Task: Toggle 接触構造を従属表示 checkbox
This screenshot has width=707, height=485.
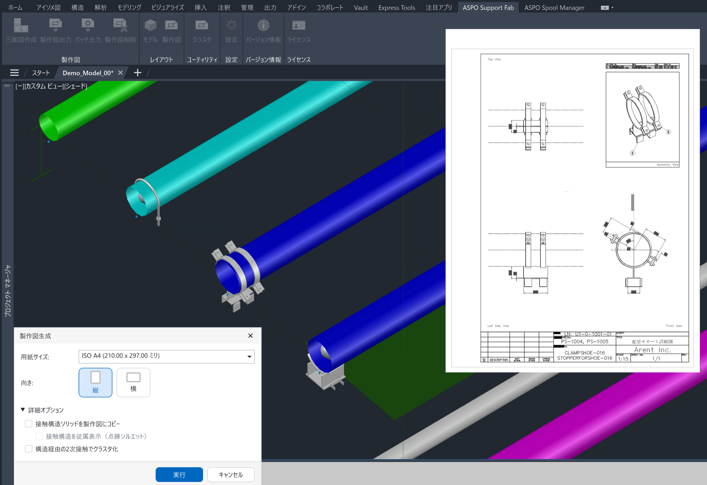Action: click(x=39, y=436)
